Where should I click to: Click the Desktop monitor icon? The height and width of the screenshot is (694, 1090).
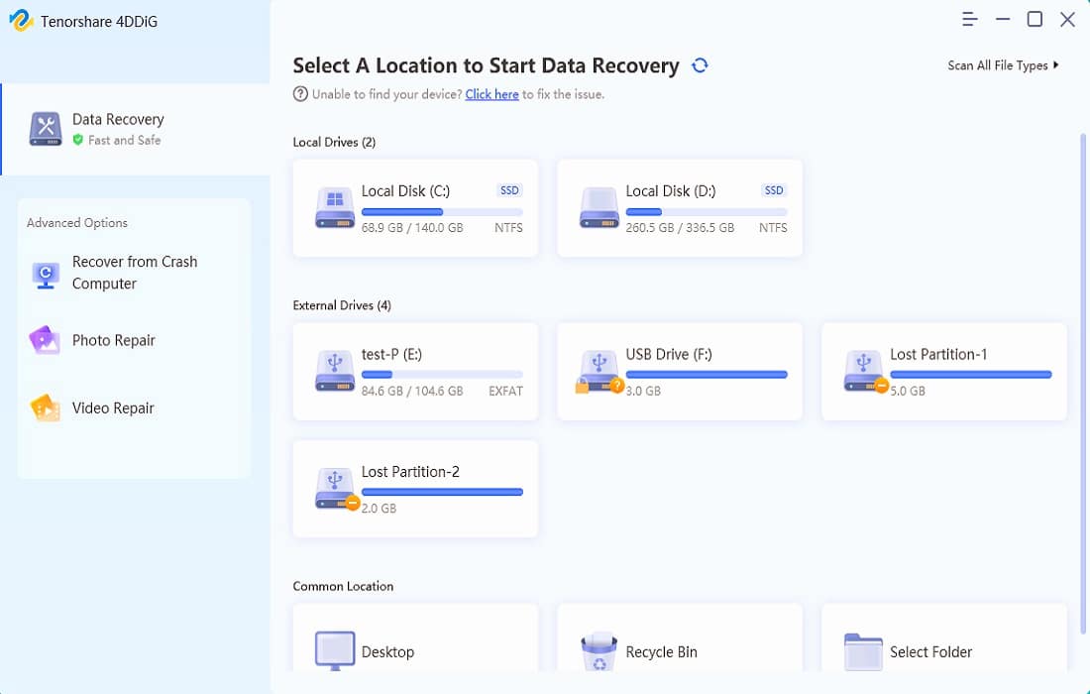(335, 651)
